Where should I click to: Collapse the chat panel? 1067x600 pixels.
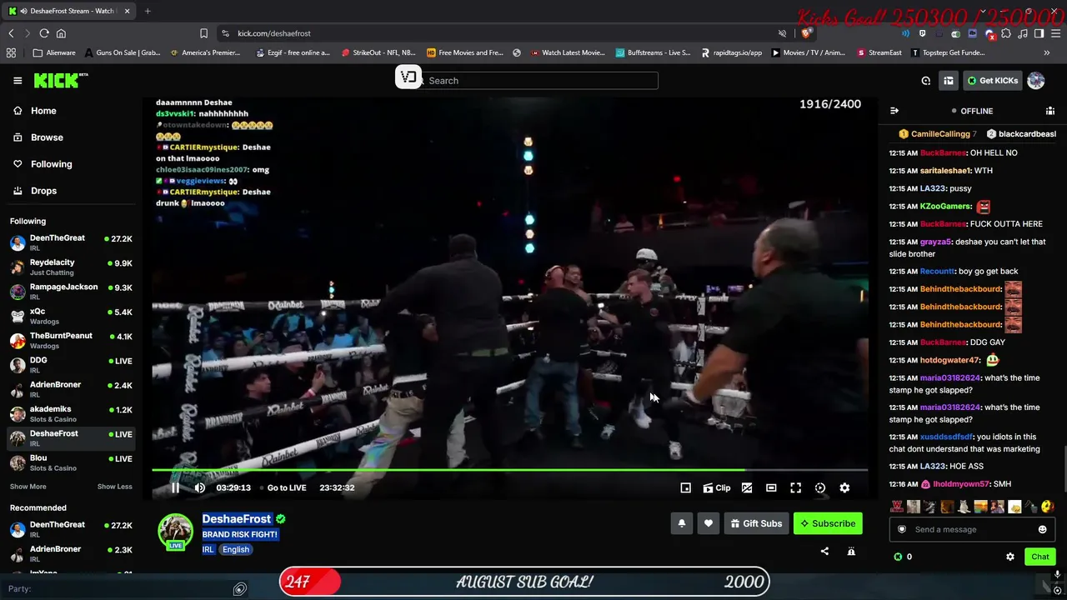click(894, 111)
